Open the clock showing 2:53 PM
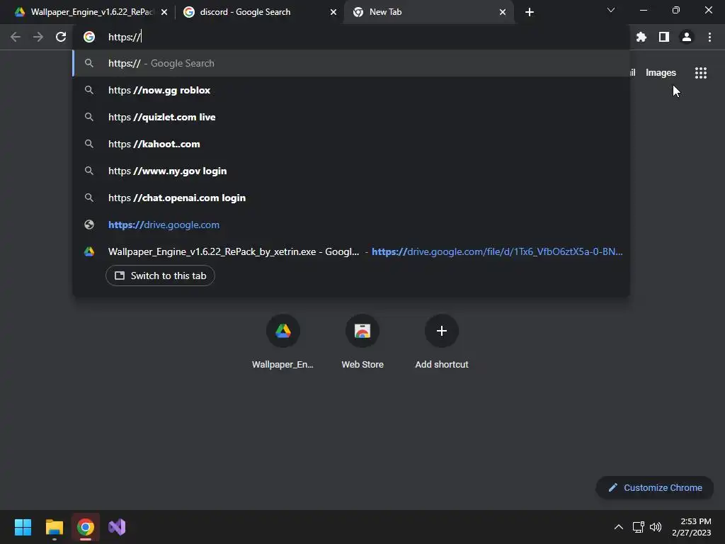The height and width of the screenshot is (544, 725). click(691, 527)
